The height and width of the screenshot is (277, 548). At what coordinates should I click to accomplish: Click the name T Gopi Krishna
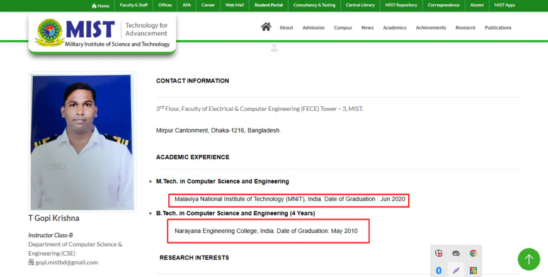tap(54, 218)
